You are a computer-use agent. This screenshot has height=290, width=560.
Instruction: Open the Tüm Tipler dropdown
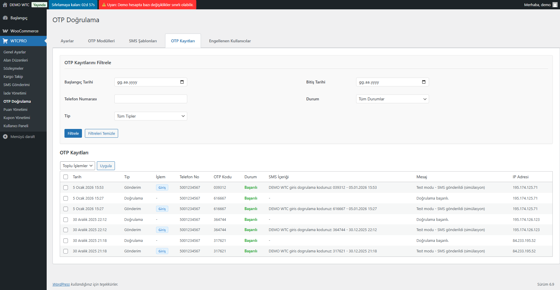pyautogui.click(x=150, y=116)
